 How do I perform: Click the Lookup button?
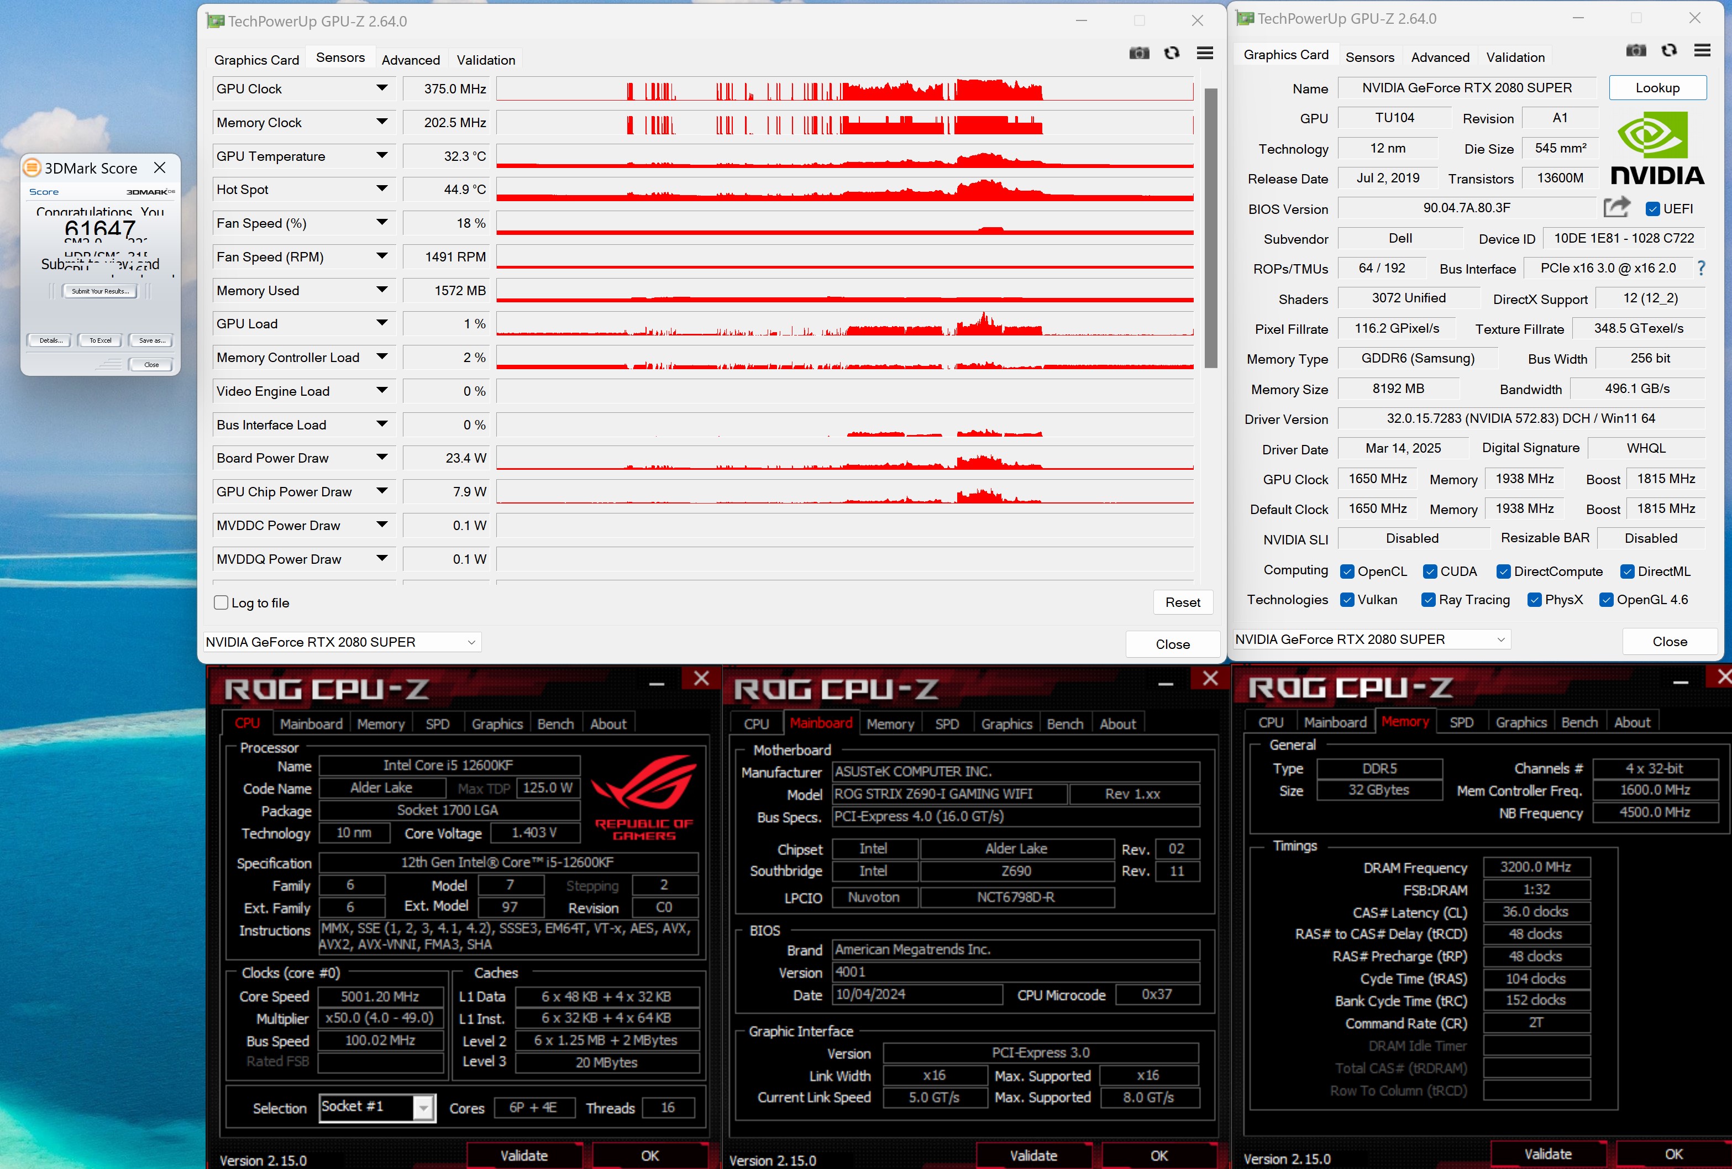tap(1657, 87)
